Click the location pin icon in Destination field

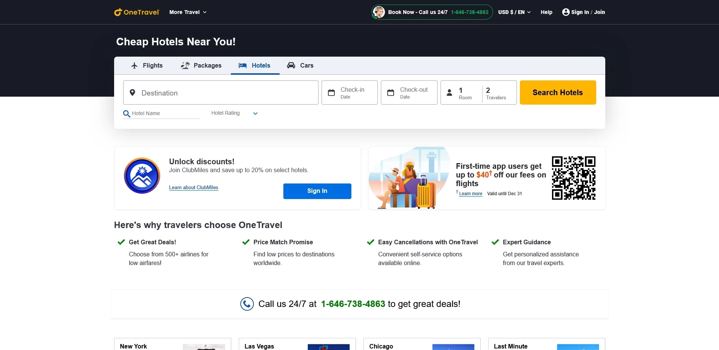click(132, 93)
